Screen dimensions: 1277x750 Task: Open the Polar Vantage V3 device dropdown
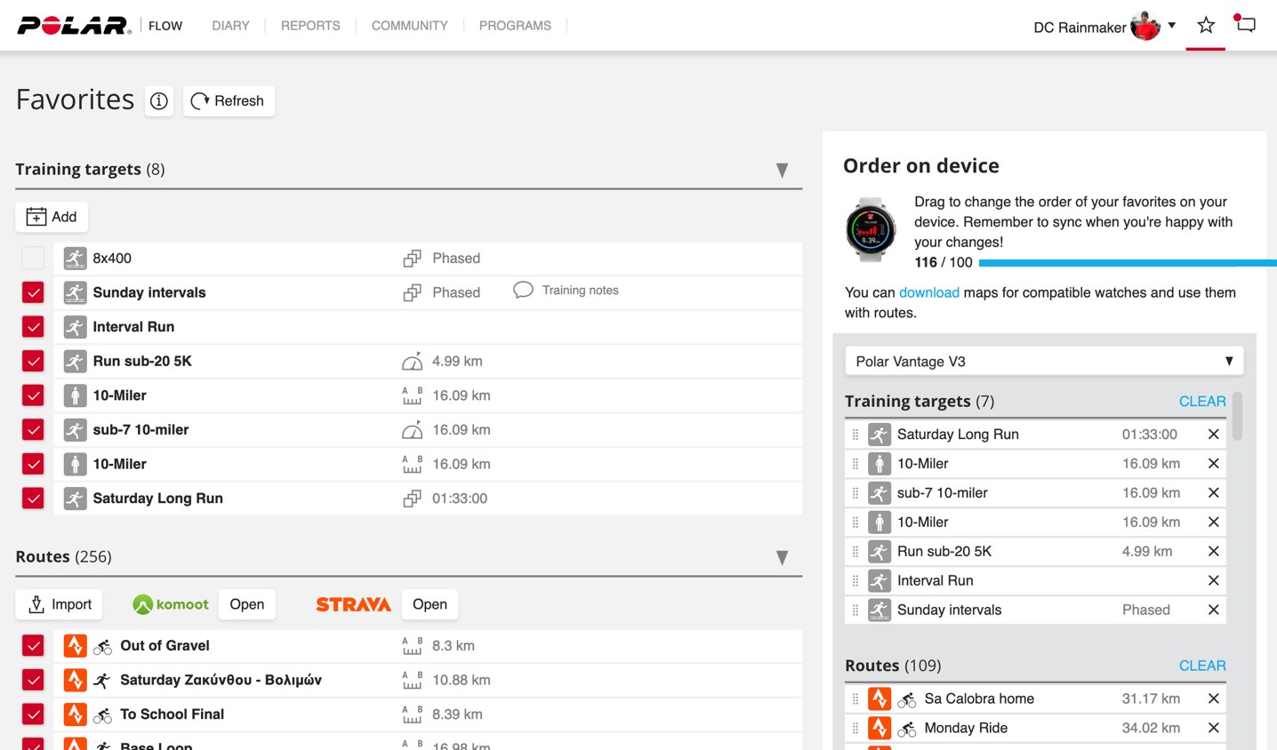[1043, 362]
